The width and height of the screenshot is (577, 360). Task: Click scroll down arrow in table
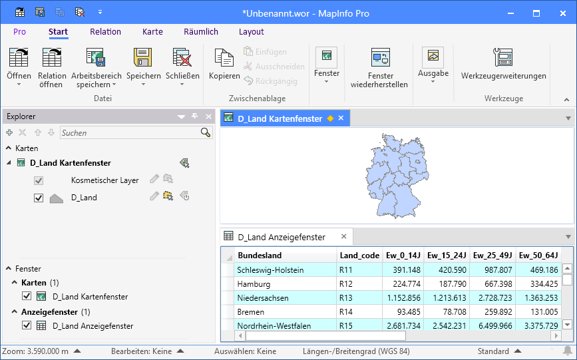click(567, 325)
